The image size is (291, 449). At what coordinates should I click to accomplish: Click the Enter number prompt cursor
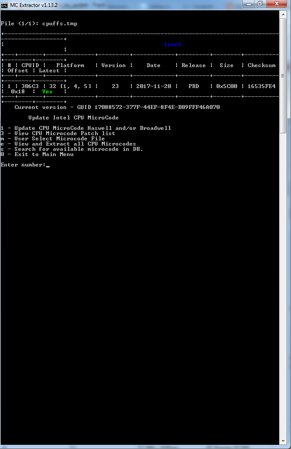[x=48, y=165]
